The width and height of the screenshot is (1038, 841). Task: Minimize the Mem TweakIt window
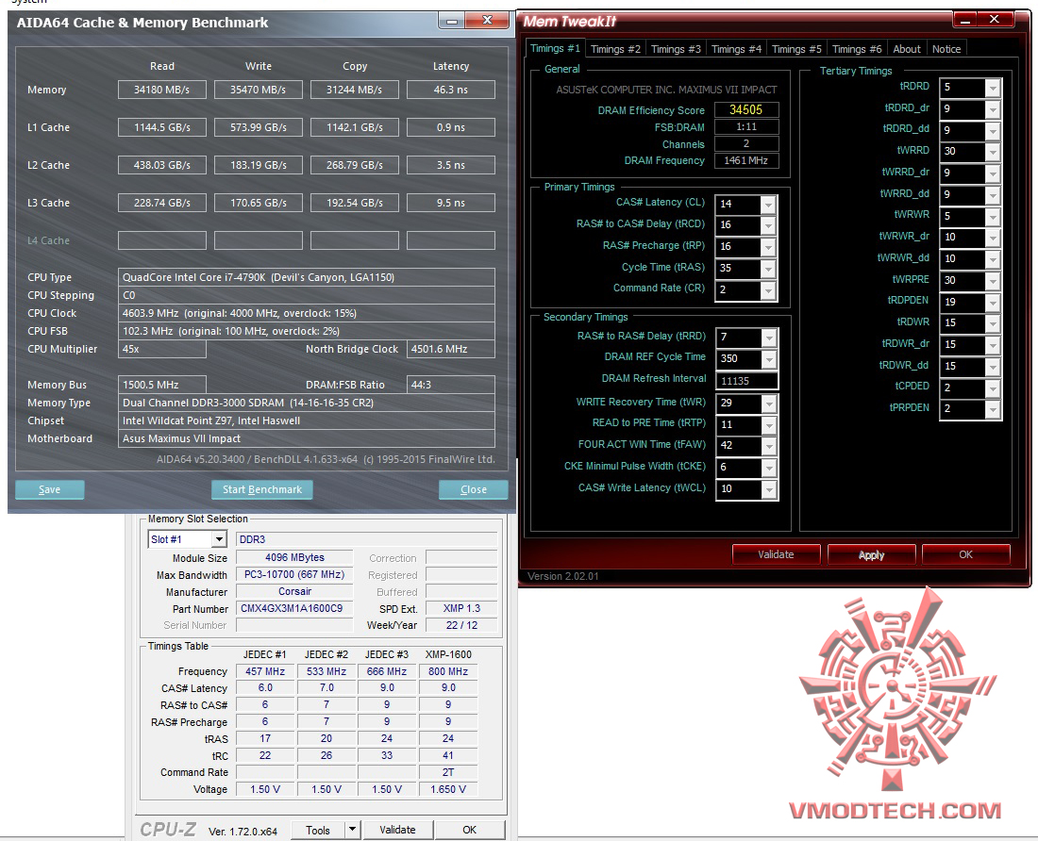pyautogui.click(x=965, y=21)
